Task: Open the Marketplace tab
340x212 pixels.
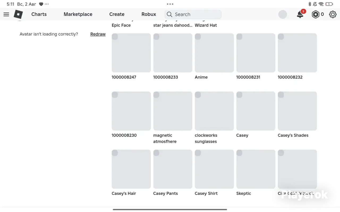Action: click(x=78, y=14)
